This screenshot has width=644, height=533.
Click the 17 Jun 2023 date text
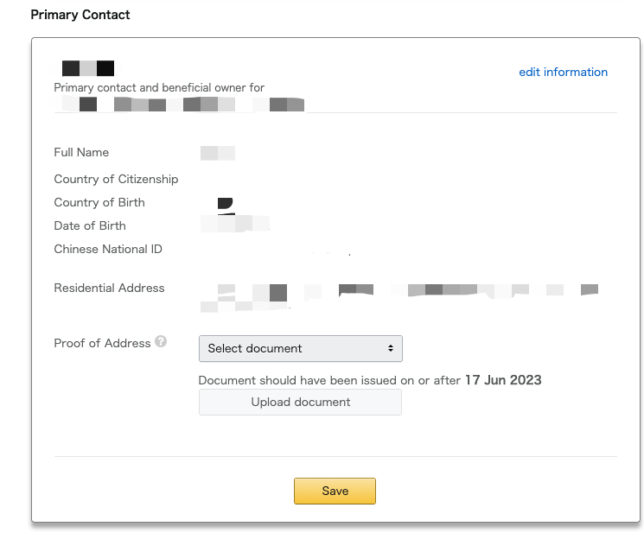coord(503,380)
